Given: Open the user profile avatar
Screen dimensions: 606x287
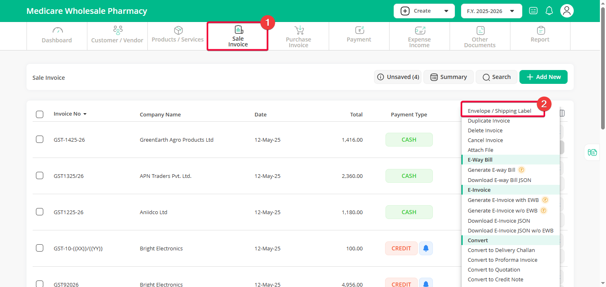Looking at the screenshot, I should (566, 11).
